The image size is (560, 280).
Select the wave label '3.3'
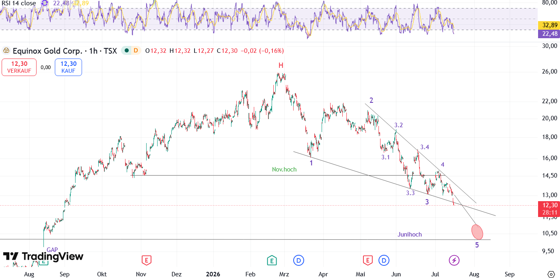click(410, 193)
